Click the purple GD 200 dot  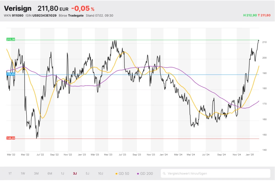tap(138, 174)
